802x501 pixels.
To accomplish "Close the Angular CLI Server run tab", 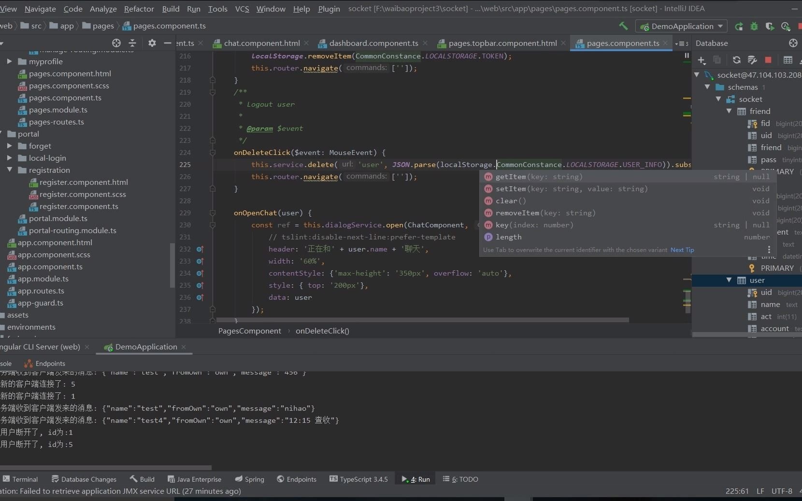I will click(x=87, y=347).
